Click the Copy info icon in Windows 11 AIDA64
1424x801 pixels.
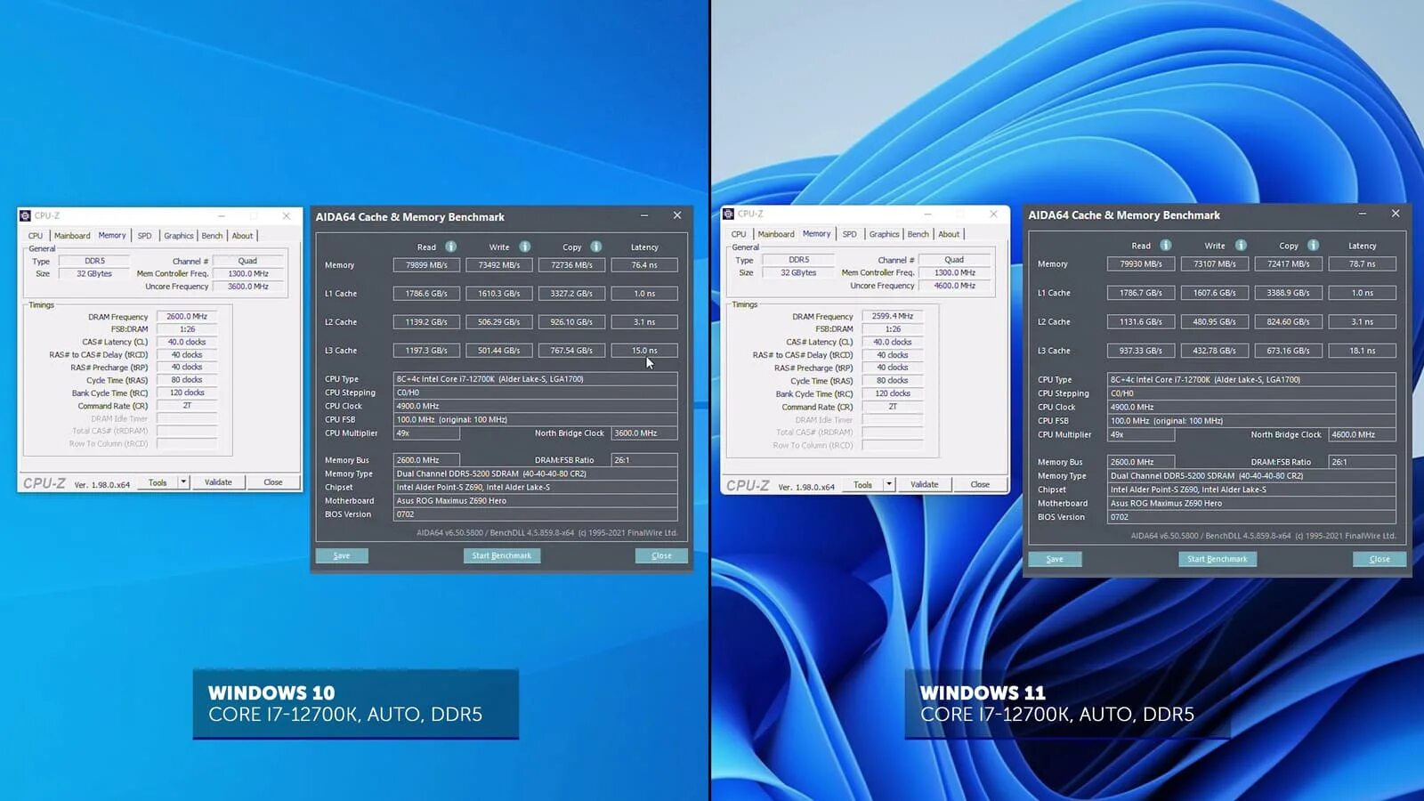coord(1314,245)
